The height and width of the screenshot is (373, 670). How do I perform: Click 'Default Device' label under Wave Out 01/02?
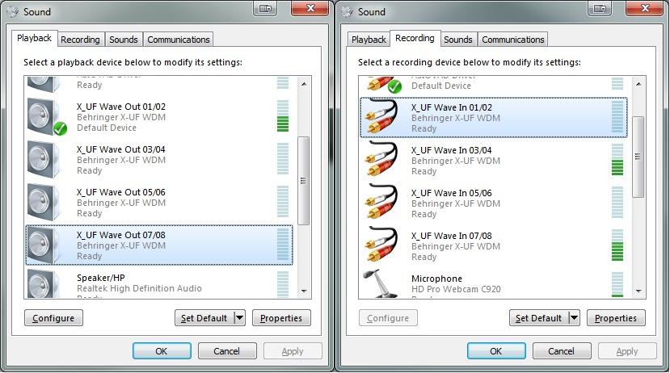(x=107, y=128)
